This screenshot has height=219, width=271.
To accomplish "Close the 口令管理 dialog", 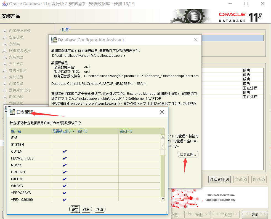I will pos(162,112).
